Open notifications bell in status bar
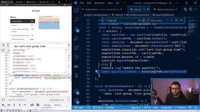200x112 pixels. 196,108
